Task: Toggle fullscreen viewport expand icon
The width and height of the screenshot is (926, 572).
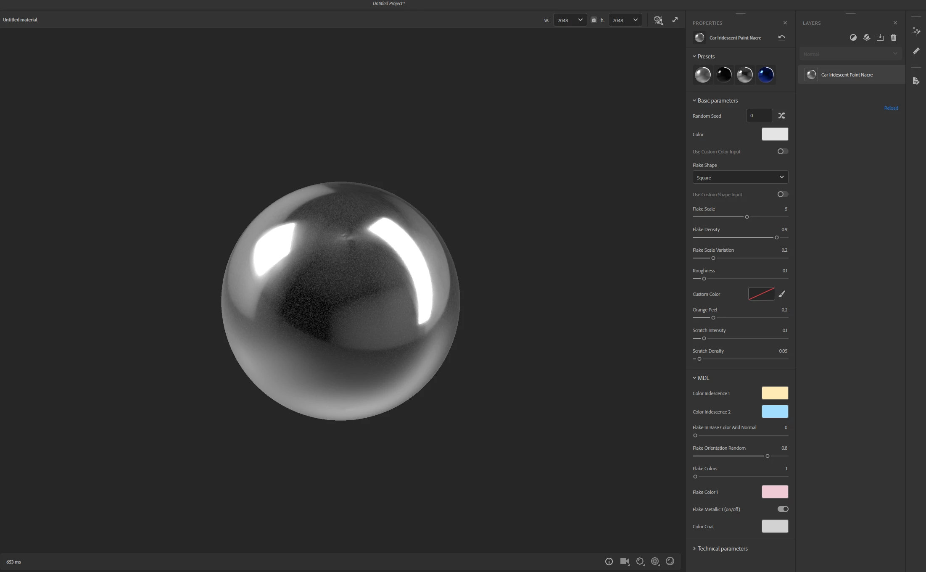Action: [675, 20]
